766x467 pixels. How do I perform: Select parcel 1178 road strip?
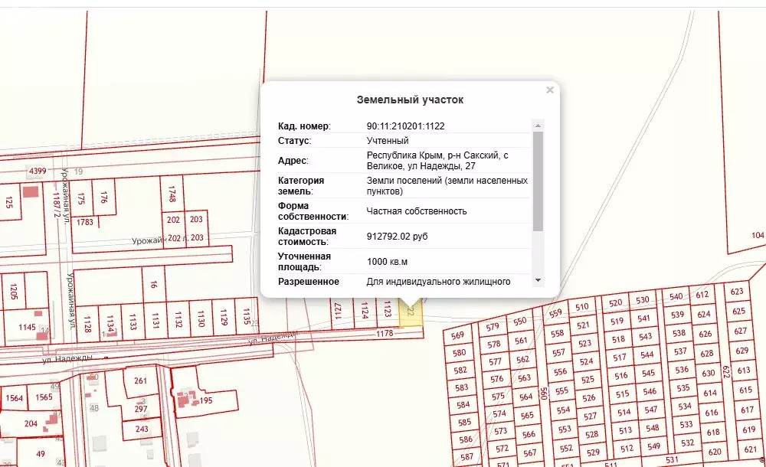click(385, 334)
